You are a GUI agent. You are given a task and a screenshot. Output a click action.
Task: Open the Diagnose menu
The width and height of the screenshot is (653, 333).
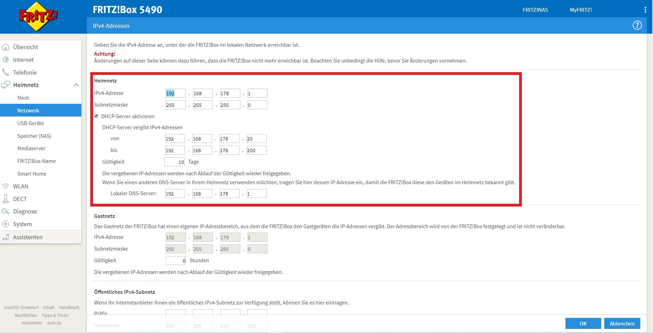click(x=25, y=211)
